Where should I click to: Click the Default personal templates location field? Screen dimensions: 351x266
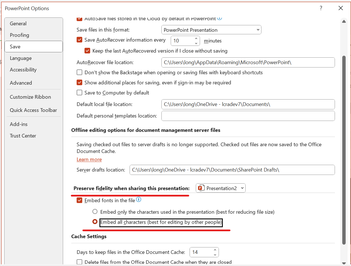tap(248, 116)
